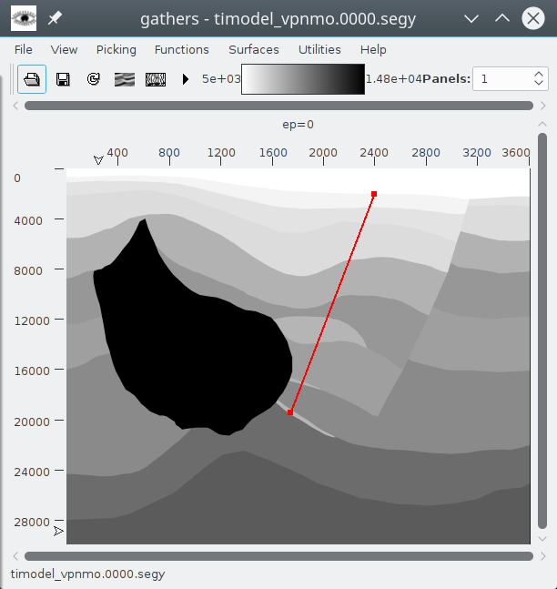Click the 2400 horizontal axis label
The width and height of the screenshot is (557, 589).
(x=374, y=153)
